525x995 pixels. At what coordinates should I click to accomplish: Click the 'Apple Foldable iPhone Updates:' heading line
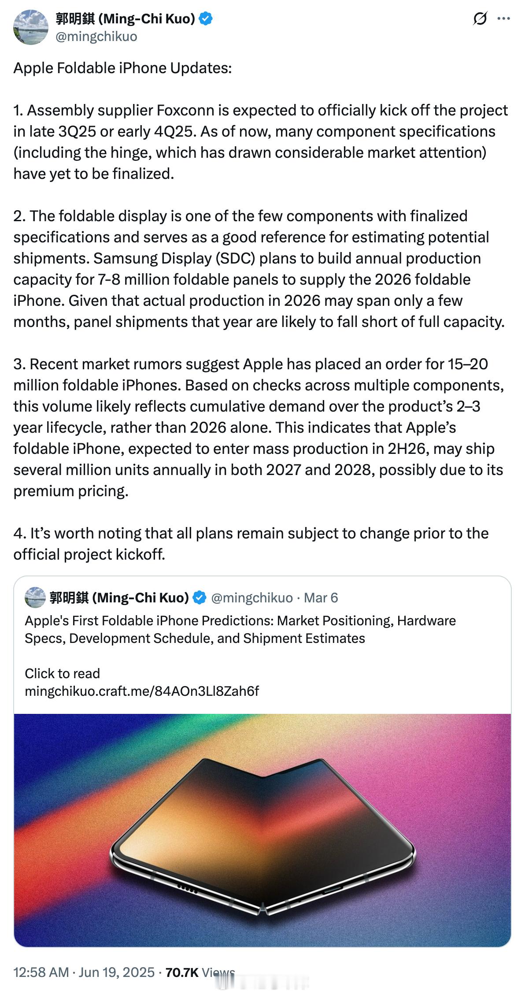122,68
